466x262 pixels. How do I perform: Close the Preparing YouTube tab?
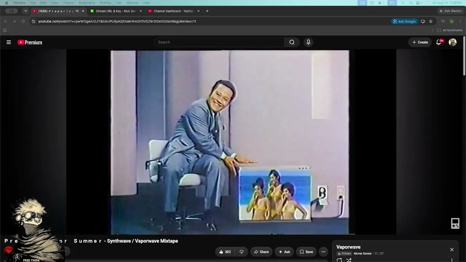83,11
